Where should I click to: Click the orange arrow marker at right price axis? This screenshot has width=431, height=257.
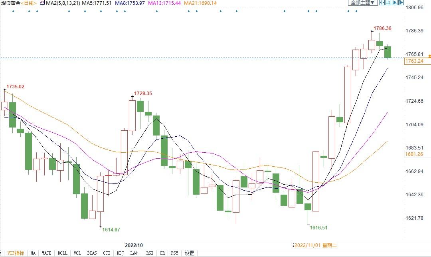429,56
